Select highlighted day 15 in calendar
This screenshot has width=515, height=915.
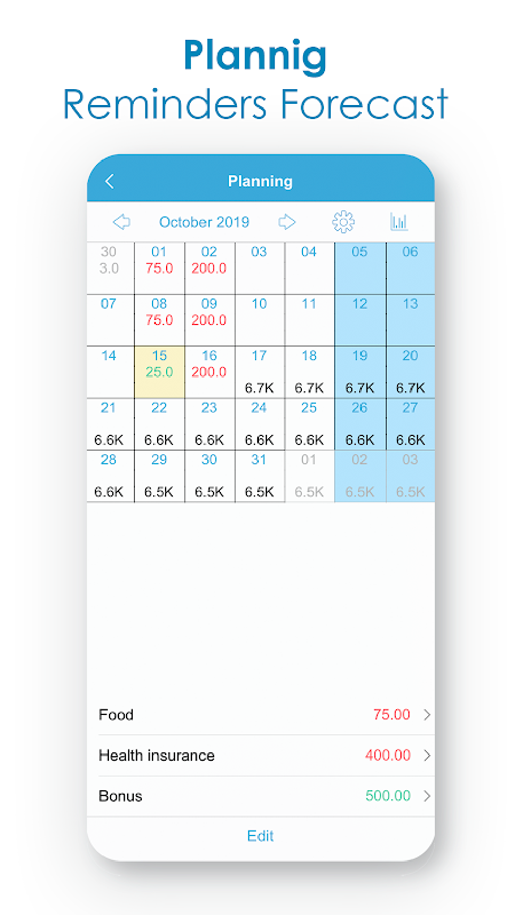(159, 372)
